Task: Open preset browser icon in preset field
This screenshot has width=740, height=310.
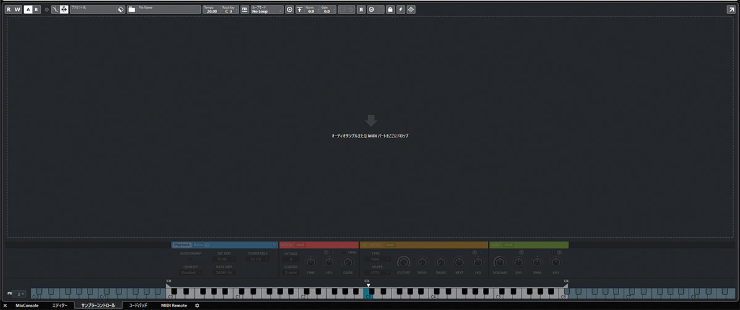Action: coord(121,10)
